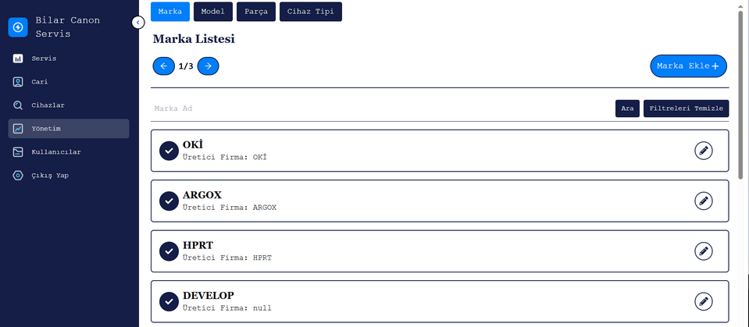Viewport: 749px width, 327px height.
Task: Click the Filtreleri Temizle button
Action: [x=686, y=108]
